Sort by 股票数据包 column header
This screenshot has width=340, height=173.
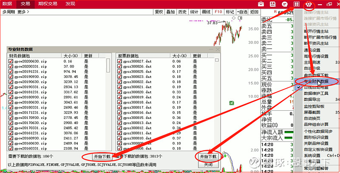pos(143,56)
